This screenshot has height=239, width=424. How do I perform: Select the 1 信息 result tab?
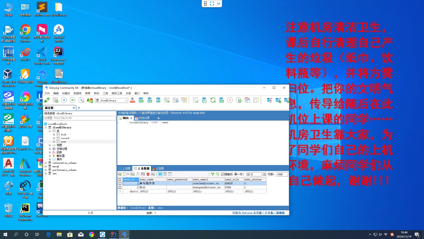[x=125, y=168]
